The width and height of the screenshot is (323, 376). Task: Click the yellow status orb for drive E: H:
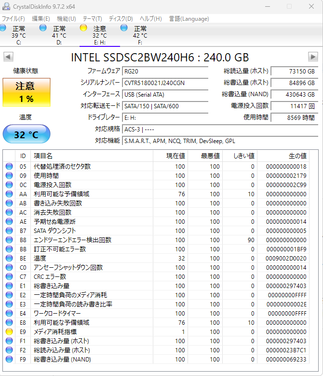tap(83, 28)
